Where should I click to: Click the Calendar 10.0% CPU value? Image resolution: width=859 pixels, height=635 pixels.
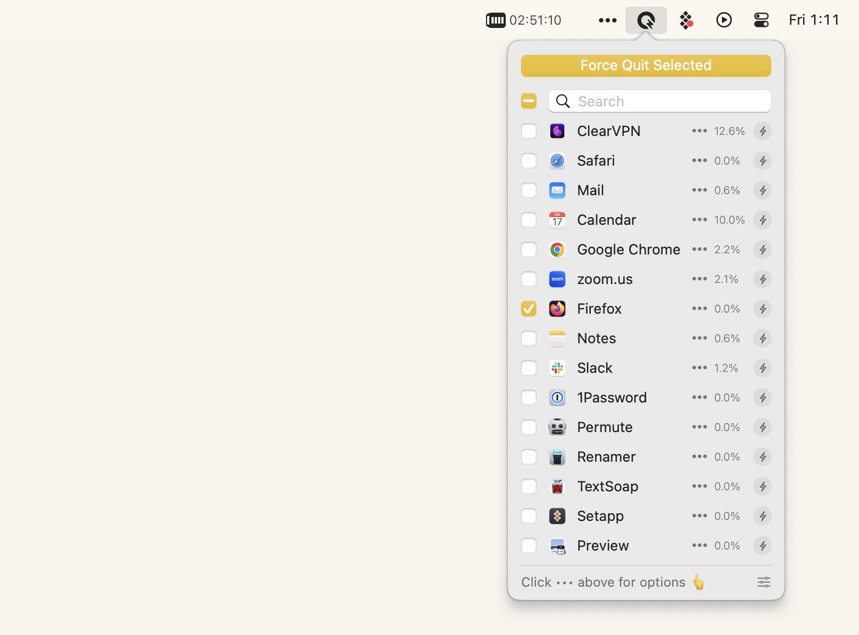(729, 220)
